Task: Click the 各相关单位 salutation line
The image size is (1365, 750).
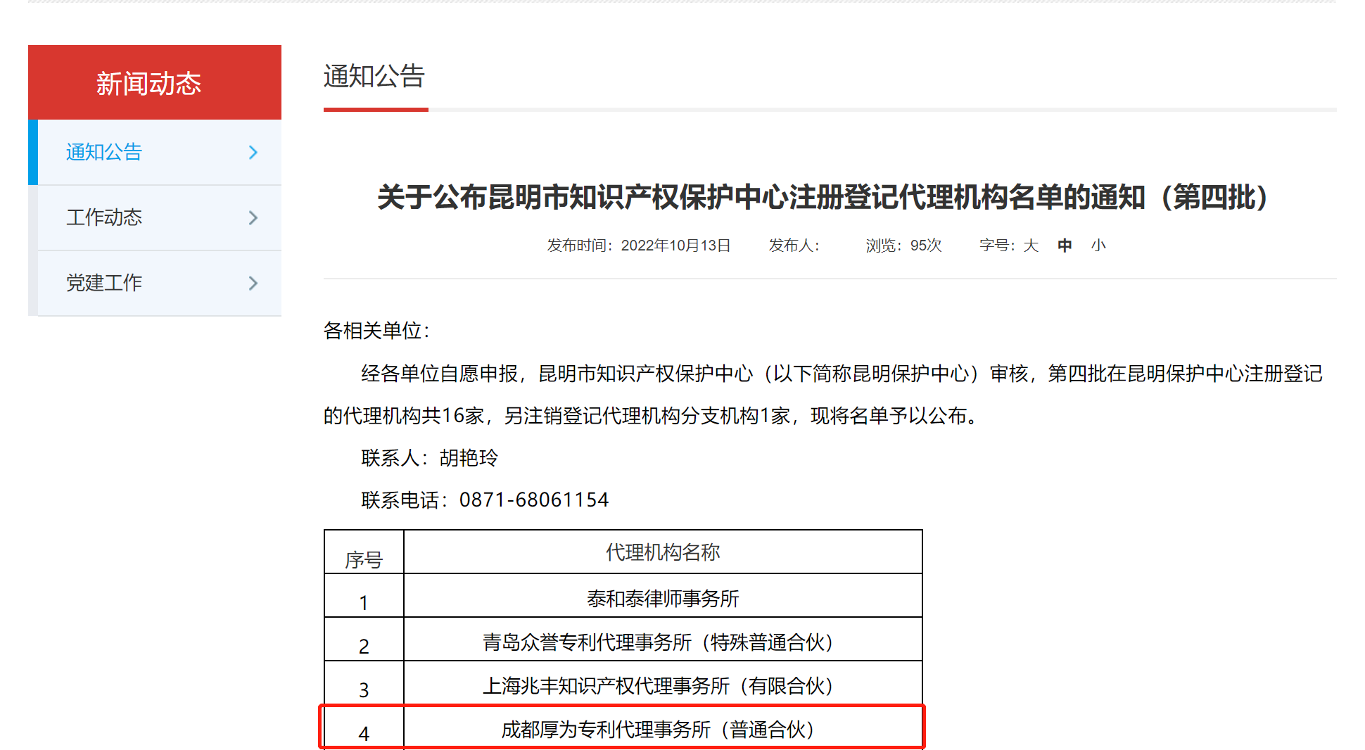Action: click(x=376, y=331)
